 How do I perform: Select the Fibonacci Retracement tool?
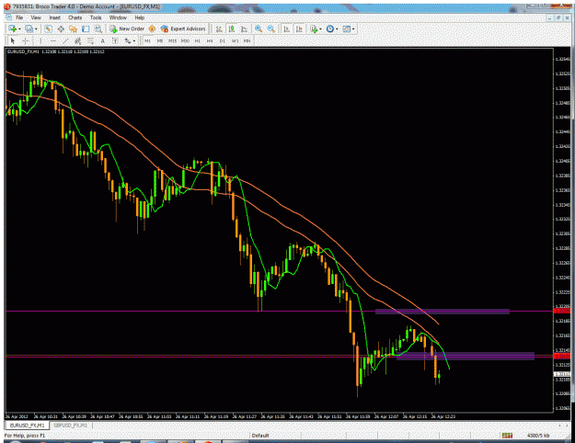90,40
